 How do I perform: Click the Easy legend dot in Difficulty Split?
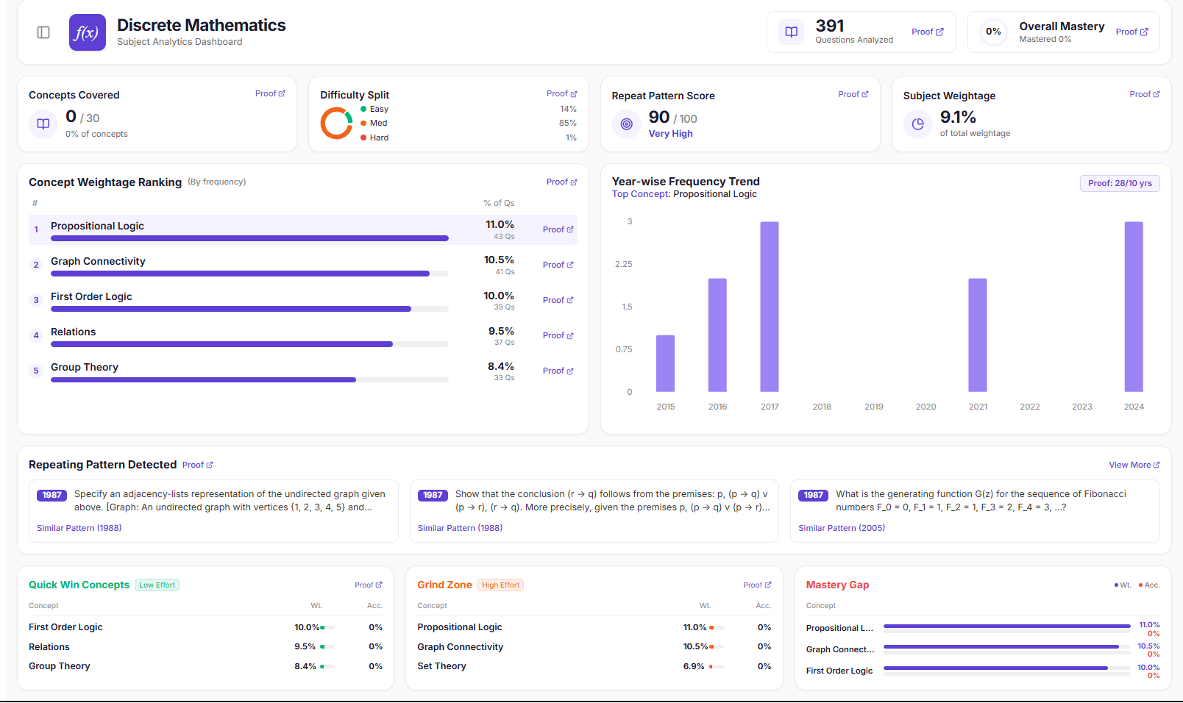[x=363, y=109]
